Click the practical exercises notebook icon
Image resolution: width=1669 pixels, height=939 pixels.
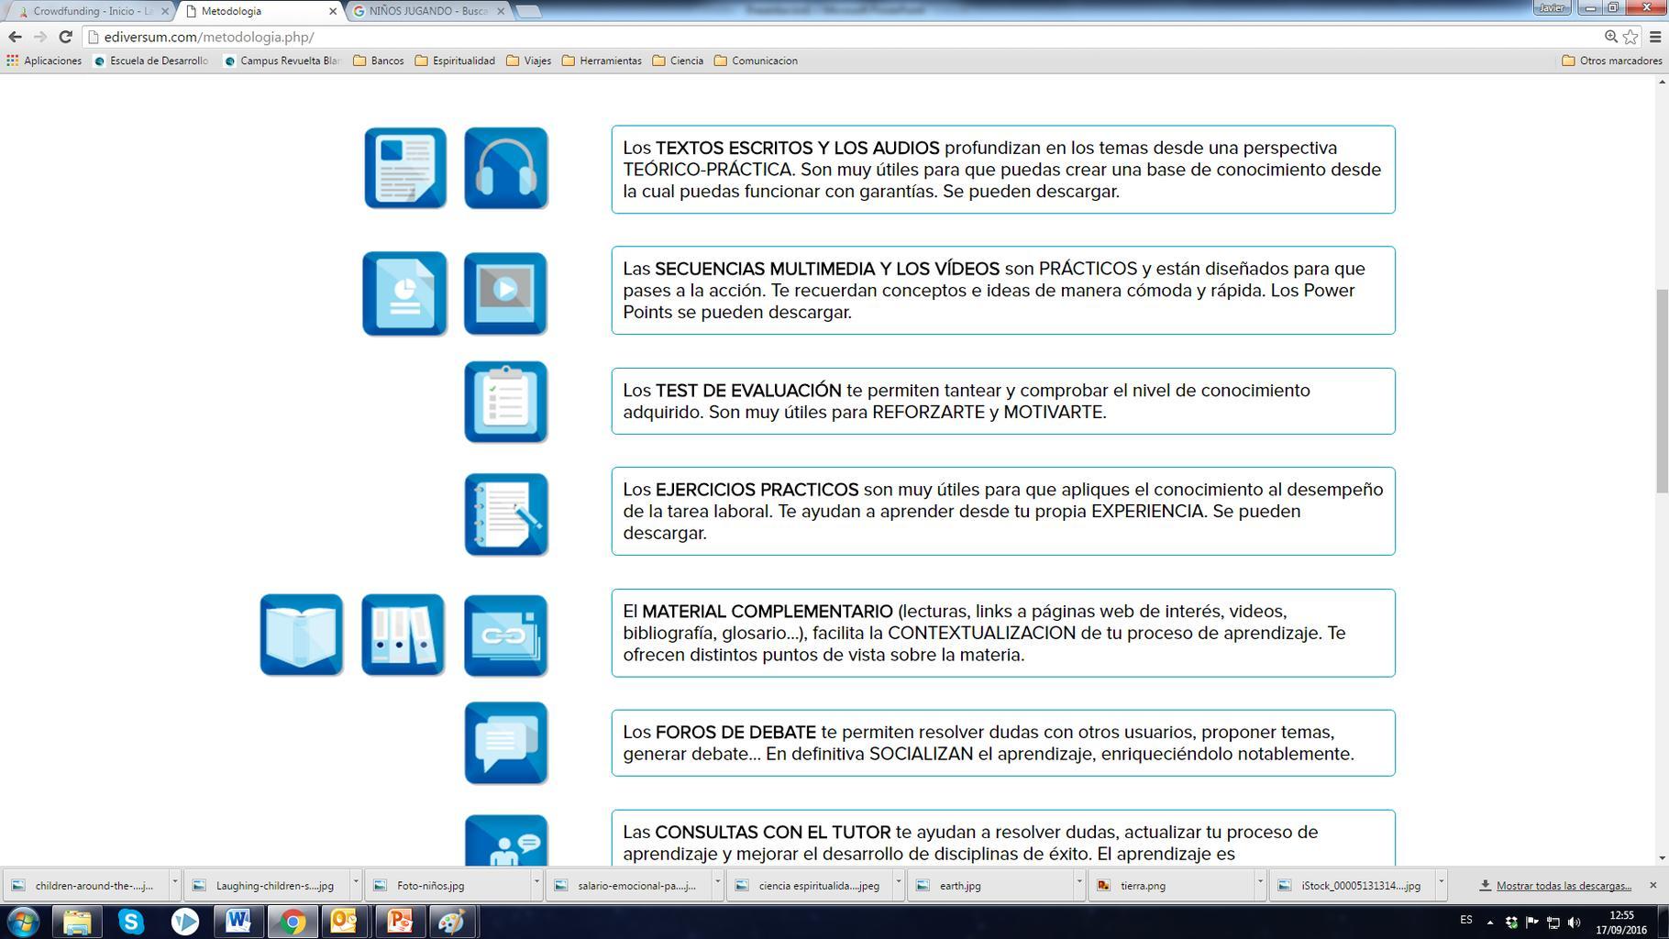point(505,514)
